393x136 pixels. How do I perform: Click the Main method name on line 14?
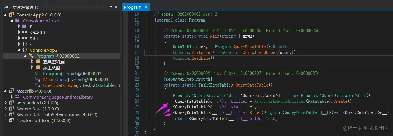tap(214, 36)
